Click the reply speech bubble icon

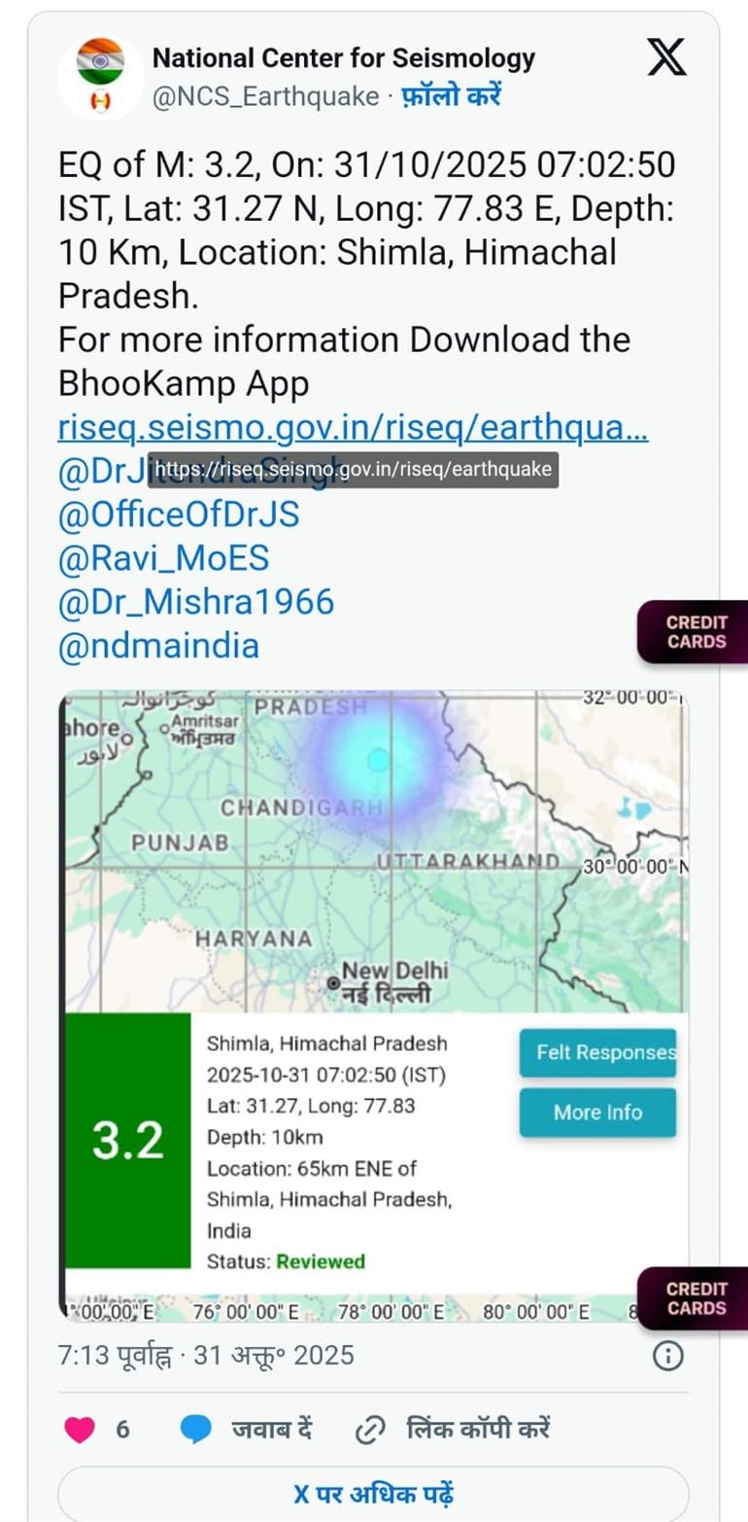pyautogui.click(x=196, y=1430)
